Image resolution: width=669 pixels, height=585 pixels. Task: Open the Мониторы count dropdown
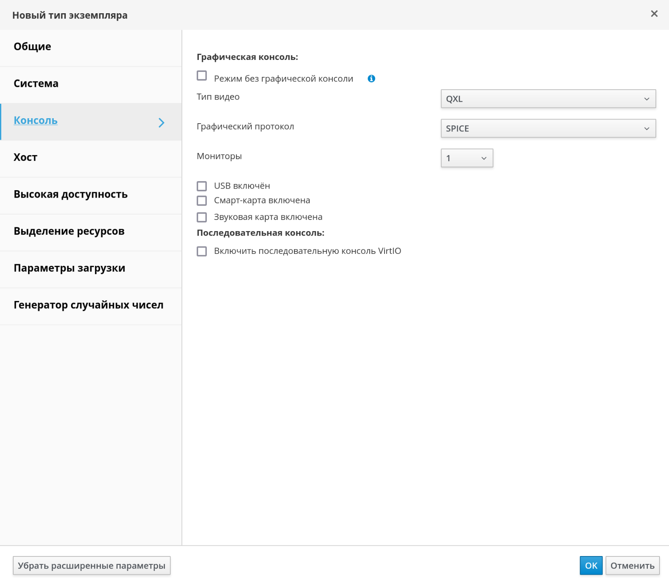tap(466, 158)
